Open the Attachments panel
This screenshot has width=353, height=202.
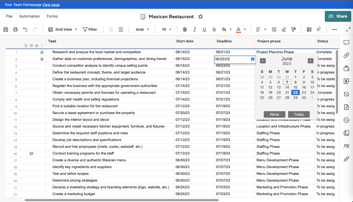pyautogui.click(x=346, y=55)
